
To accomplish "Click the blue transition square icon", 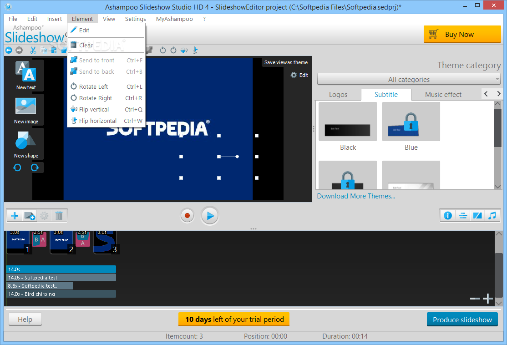I will pos(477,216).
